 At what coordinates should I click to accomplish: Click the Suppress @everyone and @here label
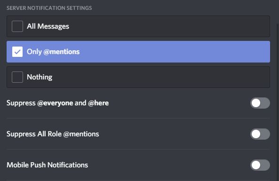click(58, 103)
